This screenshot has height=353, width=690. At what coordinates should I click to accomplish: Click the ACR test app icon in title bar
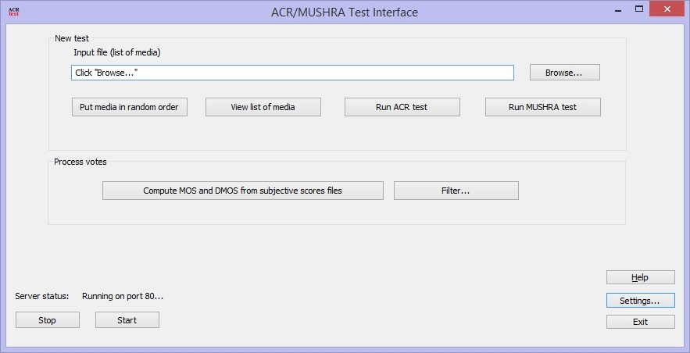point(13,12)
